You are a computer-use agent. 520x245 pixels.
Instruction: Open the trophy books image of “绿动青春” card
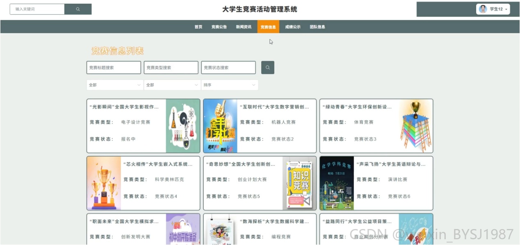416,126
